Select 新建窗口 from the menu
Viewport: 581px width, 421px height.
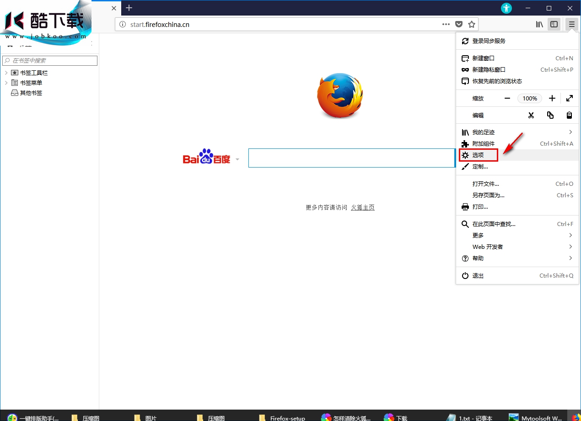click(x=517, y=58)
